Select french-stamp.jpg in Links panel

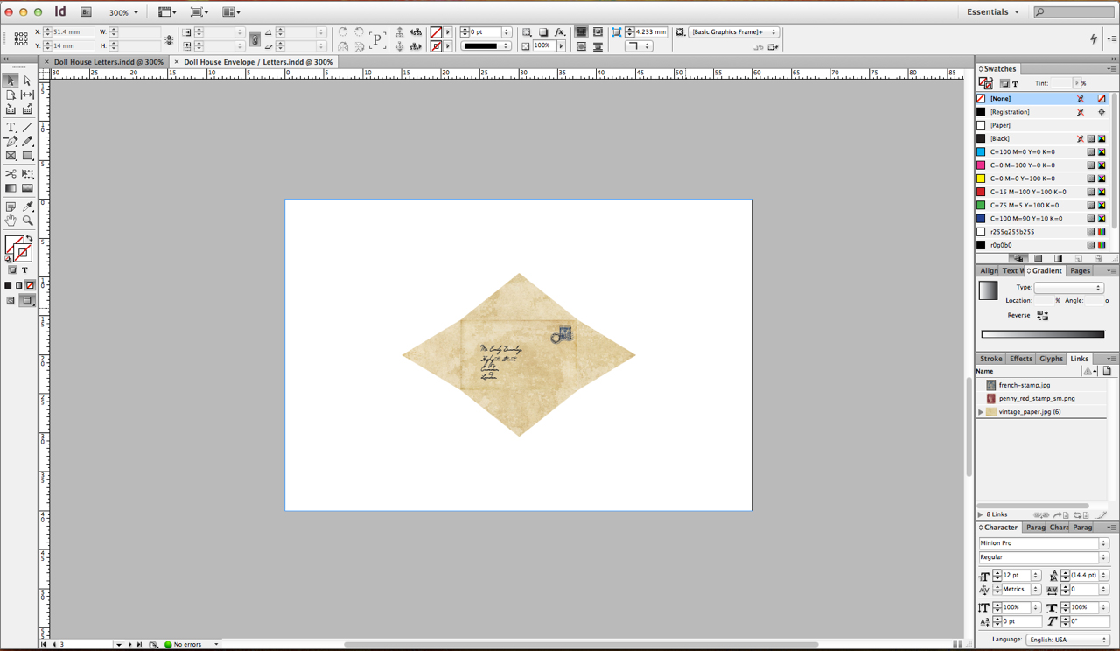click(x=1041, y=385)
